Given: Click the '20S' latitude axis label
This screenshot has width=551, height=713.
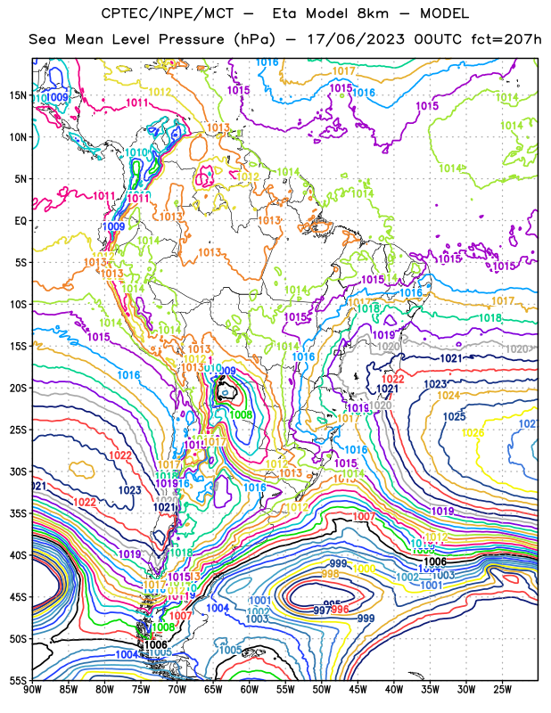Looking at the screenshot, I should click(x=19, y=388).
